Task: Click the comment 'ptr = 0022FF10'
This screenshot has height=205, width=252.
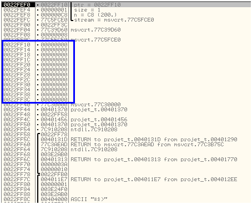Action: [x=97, y=4]
